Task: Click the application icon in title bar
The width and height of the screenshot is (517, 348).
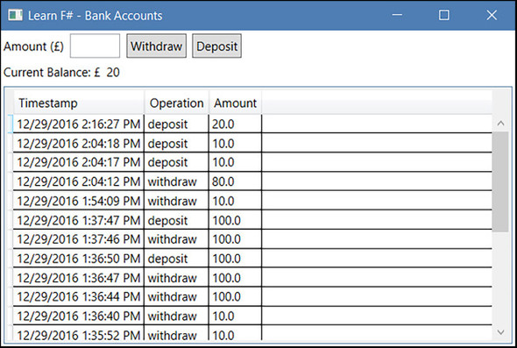Action: [x=15, y=15]
